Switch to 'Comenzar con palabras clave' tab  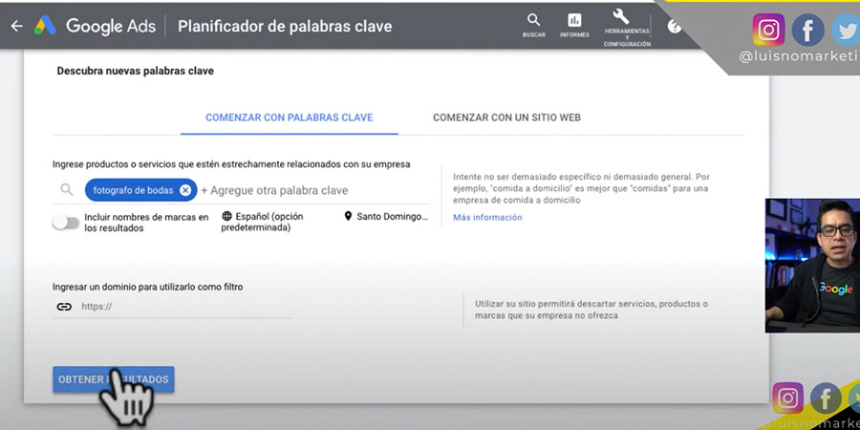click(289, 118)
